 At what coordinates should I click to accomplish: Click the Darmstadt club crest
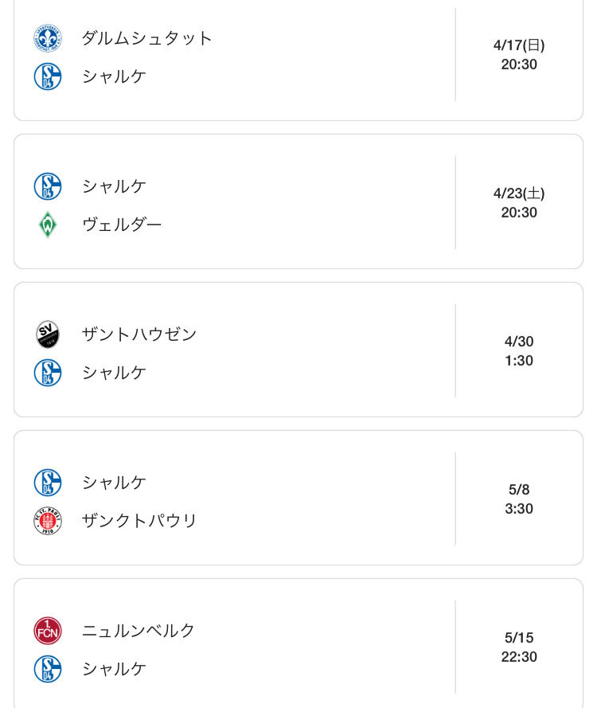click(x=48, y=38)
